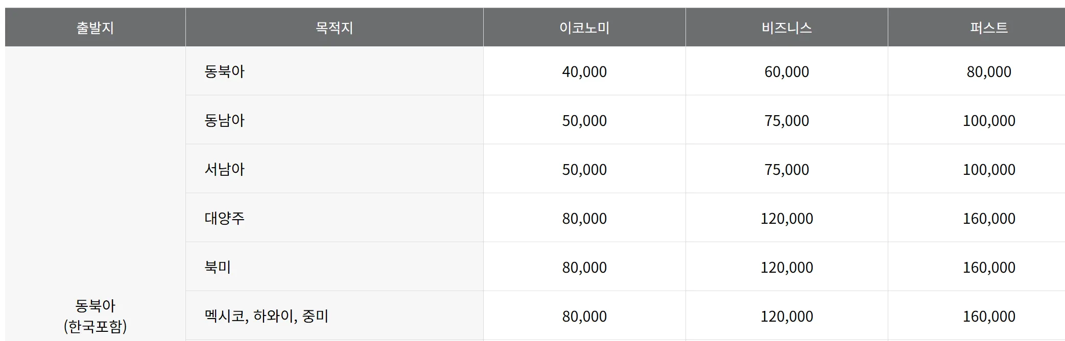The image size is (1065, 341).
Task: Select the 동북아 (한국포함) origin cell
Action: coord(95,316)
